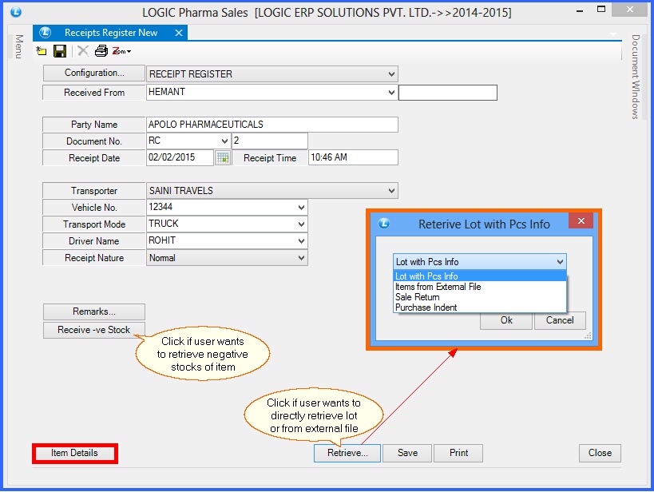Screen dimensions: 654x492
Task: Click the new document toolbar icon
Action: (x=42, y=51)
